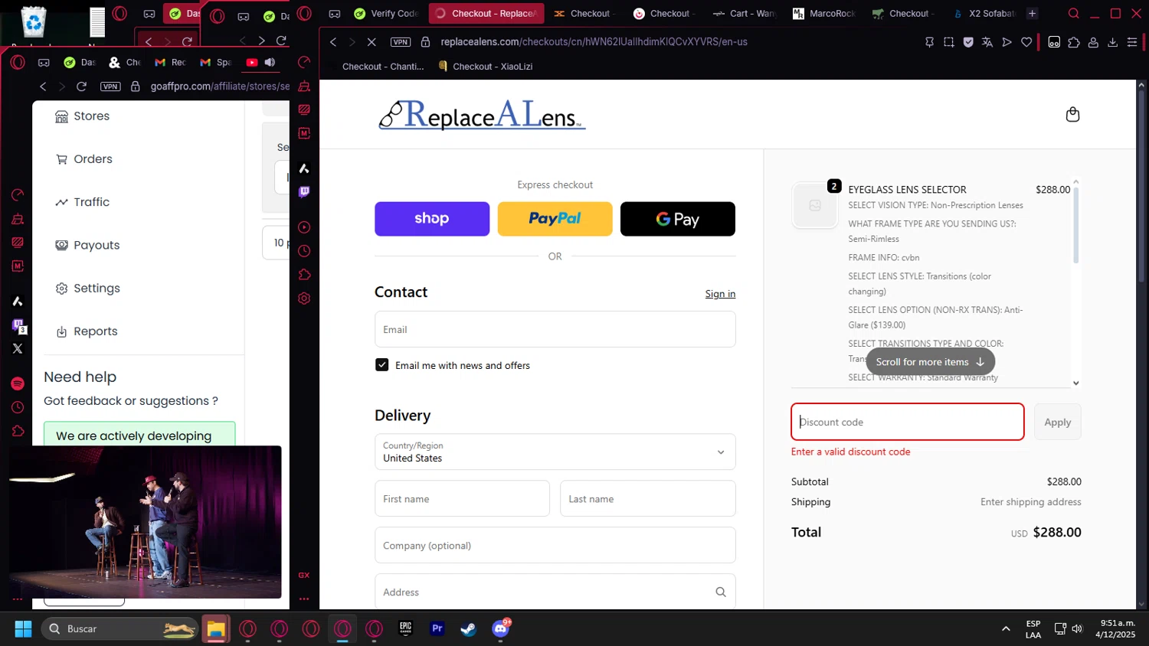Apply the discount code
This screenshot has width=1149, height=646.
(x=1058, y=422)
